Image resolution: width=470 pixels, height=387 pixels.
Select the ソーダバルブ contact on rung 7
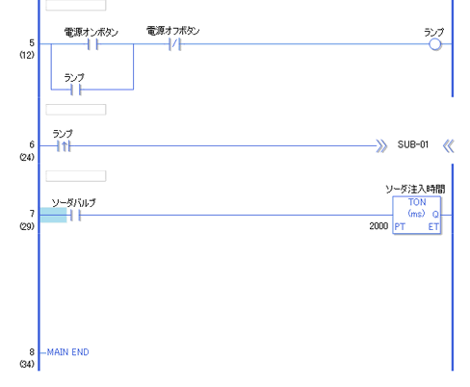coord(75,215)
